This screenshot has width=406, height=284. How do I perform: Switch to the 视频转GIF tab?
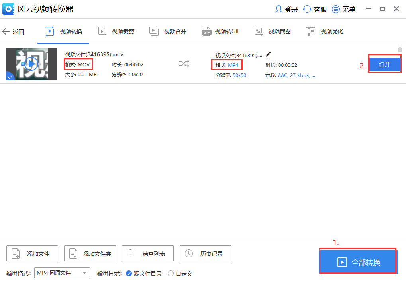tap(221, 31)
